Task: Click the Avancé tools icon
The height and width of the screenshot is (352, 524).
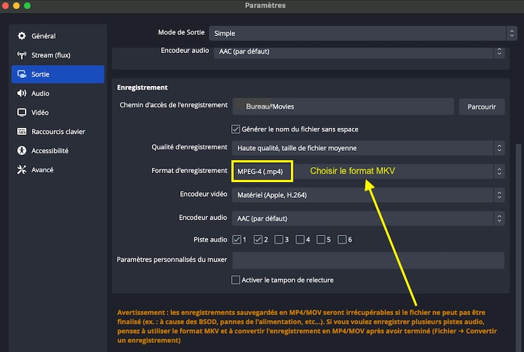Action: point(22,170)
